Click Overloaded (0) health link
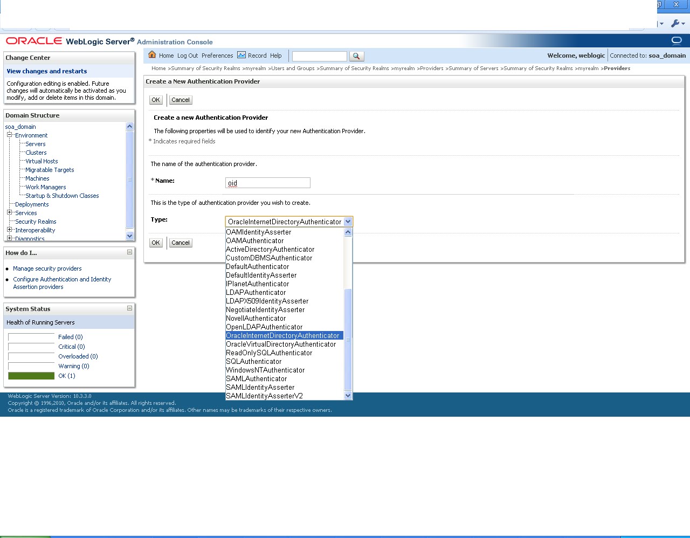690x538 pixels. tap(78, 356)
